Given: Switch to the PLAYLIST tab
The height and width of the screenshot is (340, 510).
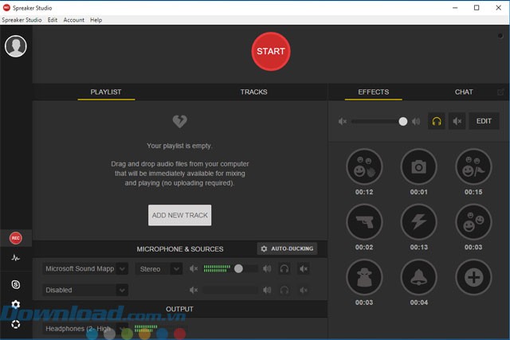Looking at the screenshot, I should pos(106,92).
